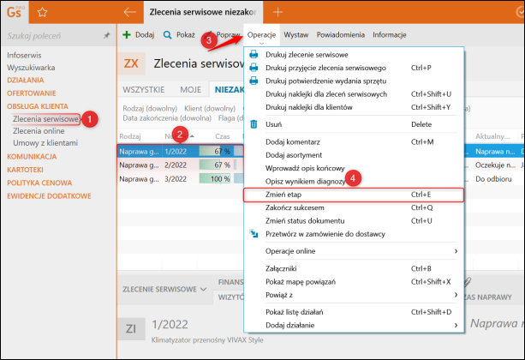This screenshot has width=525, height=360.
Task: Expand the EWIDENCJE DODATKOWE section
Action: [49, 195]
